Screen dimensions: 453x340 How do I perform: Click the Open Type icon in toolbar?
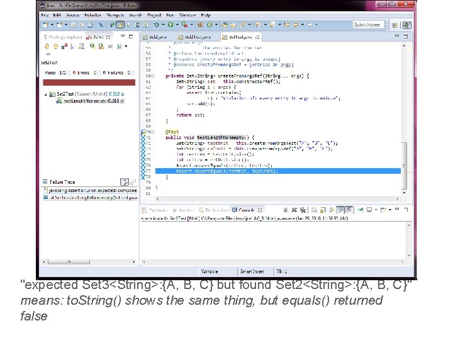point(225,25)
